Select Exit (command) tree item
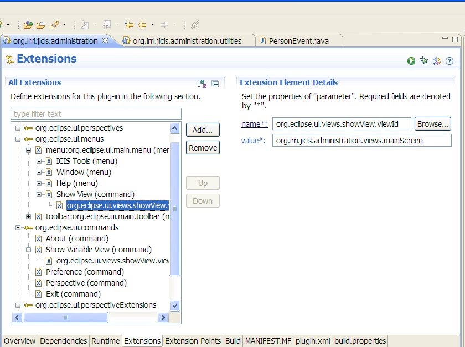Viewport: 465px width, 347px height. (73, 294)
